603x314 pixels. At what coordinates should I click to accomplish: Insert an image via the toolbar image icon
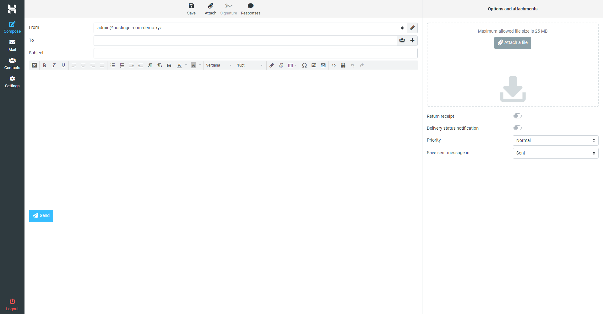click(314, 65)
